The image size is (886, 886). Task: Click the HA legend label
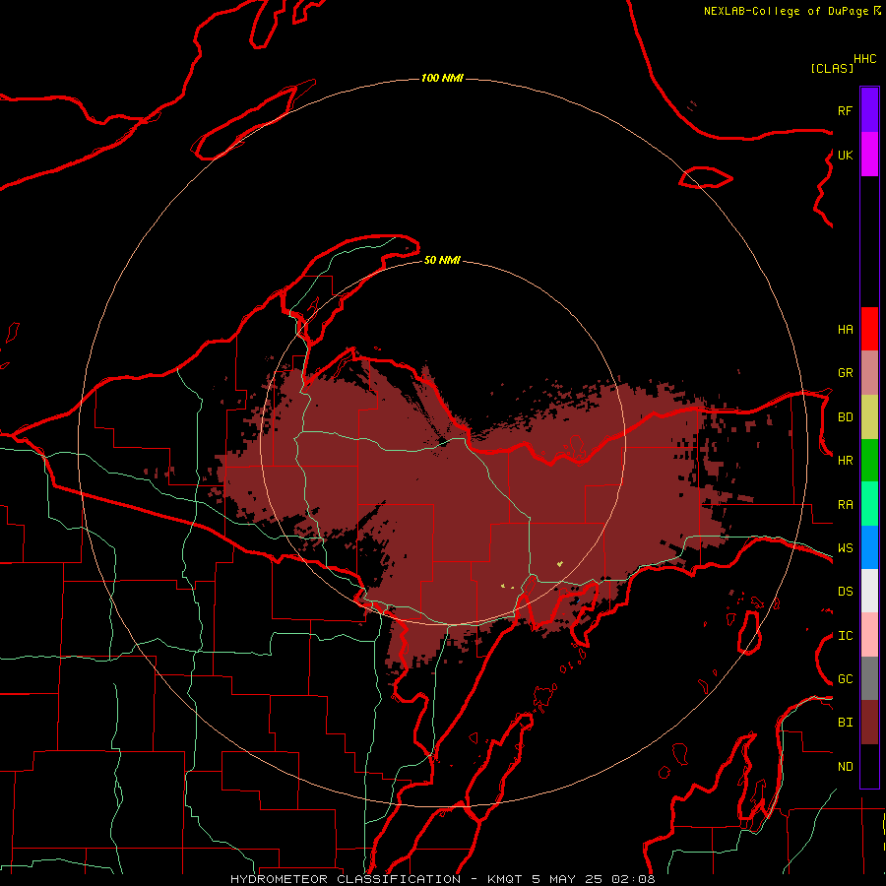point(846,330)
